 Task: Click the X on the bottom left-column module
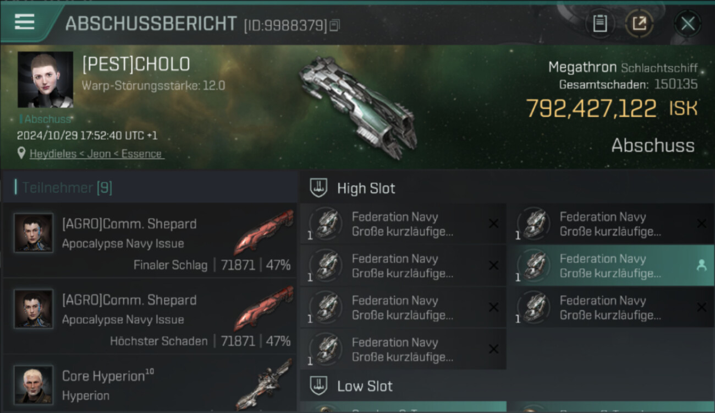click(493, 349)
